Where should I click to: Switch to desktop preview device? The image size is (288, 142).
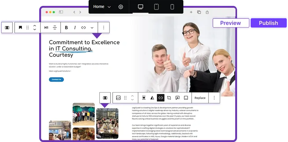coord(140,7)
